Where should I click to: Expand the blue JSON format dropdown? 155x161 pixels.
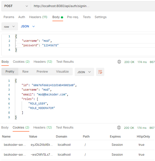[28, 26]
